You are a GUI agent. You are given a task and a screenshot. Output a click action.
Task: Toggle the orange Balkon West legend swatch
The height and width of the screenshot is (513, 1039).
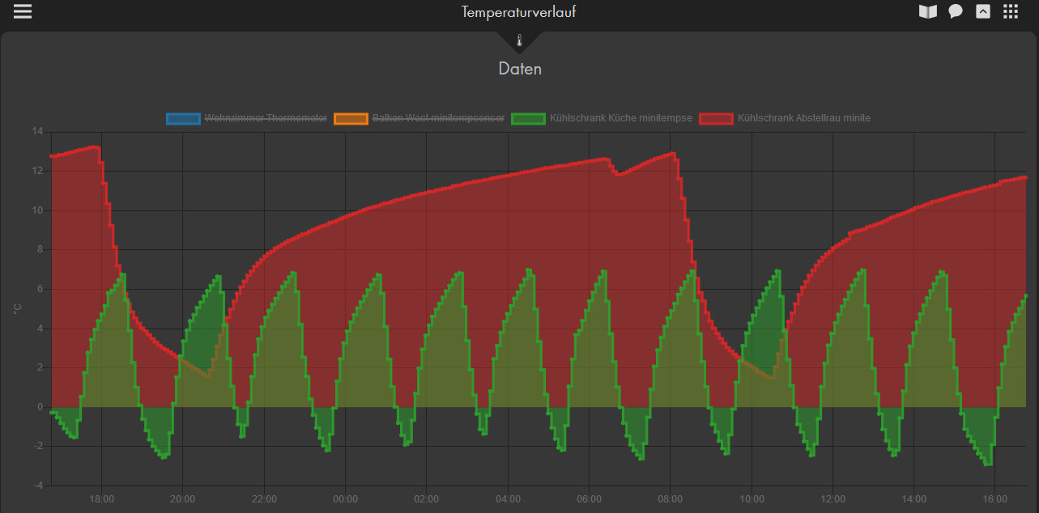(x=351, y=118)
